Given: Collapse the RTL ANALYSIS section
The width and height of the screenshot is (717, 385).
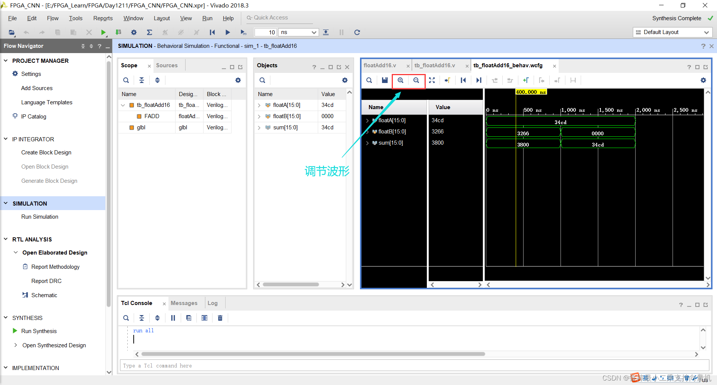Looking at the screenshot, I should coord(6,239).
